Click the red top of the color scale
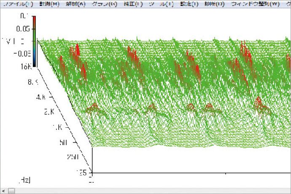This screenshot has width=291, height=194. coord(34,20)
